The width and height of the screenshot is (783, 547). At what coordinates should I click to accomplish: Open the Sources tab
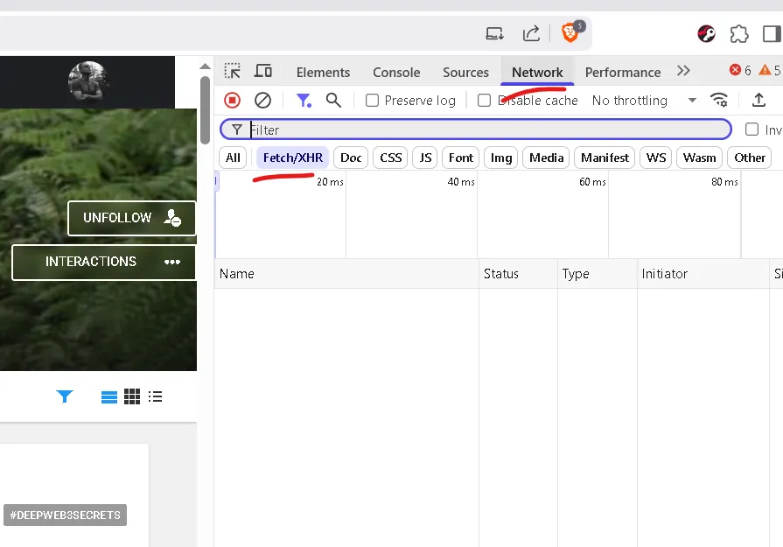click(466, 73)
